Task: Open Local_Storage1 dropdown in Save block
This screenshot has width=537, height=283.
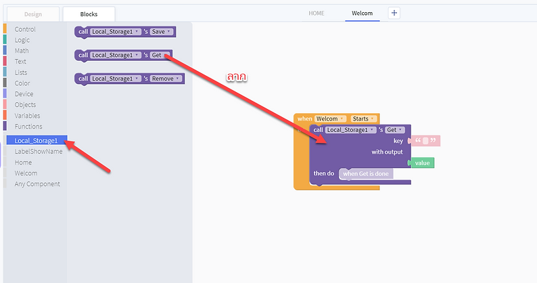Action: [x=116, y=32]
